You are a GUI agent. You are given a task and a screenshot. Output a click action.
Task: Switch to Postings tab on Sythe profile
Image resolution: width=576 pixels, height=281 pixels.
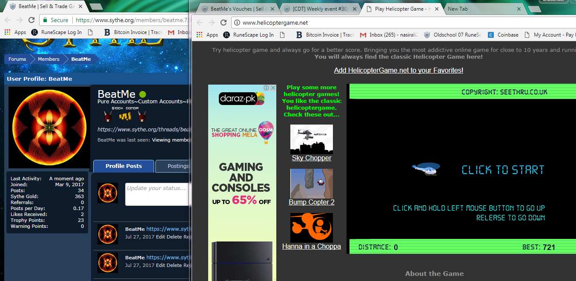point(172,166)
